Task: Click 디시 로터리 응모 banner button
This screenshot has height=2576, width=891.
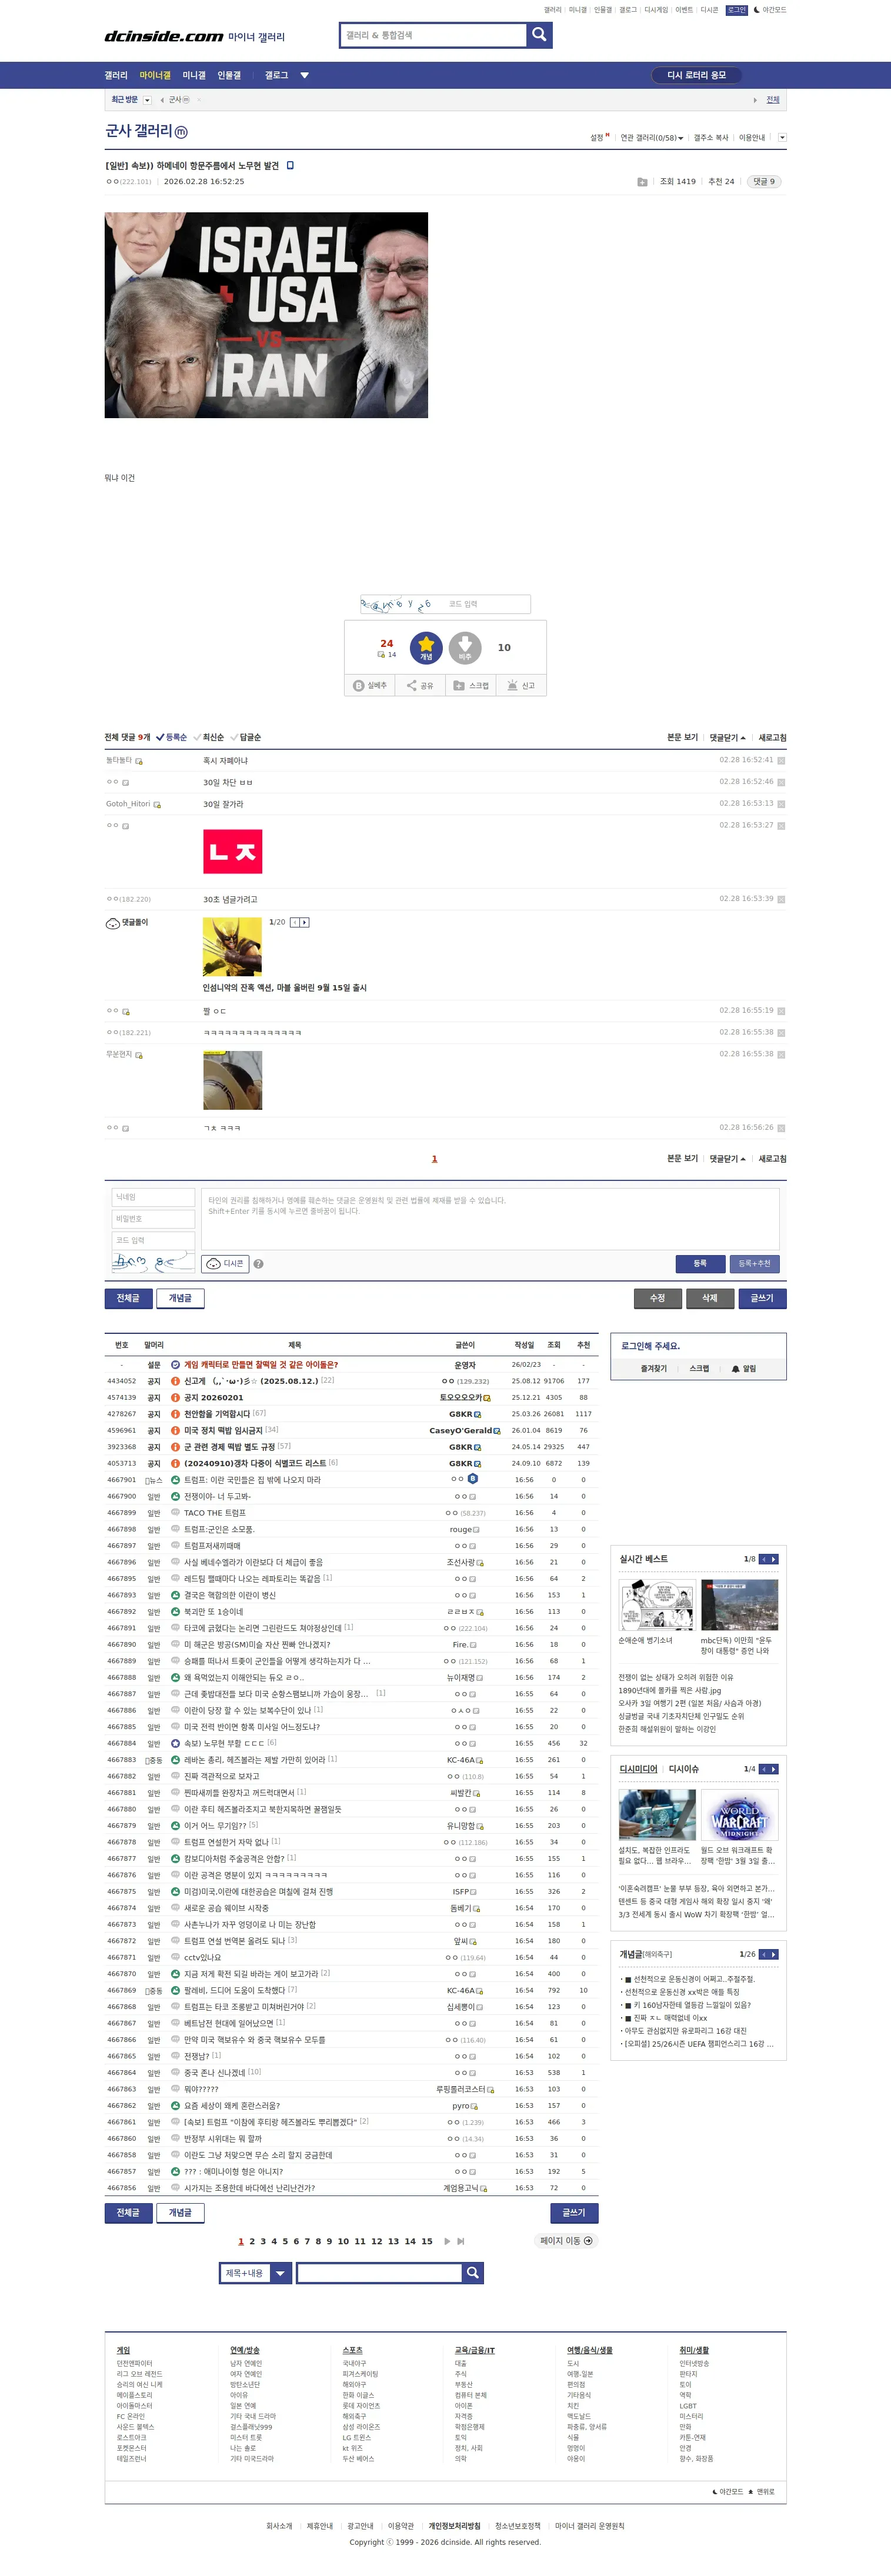Action: pyautogui.click(x=697, y=75)
